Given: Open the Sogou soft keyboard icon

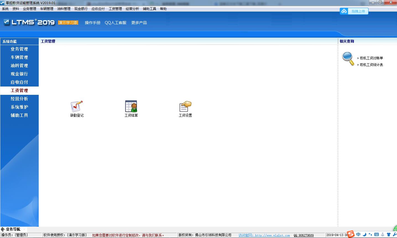Looking at the screenshot, I should tap(376, 234).
